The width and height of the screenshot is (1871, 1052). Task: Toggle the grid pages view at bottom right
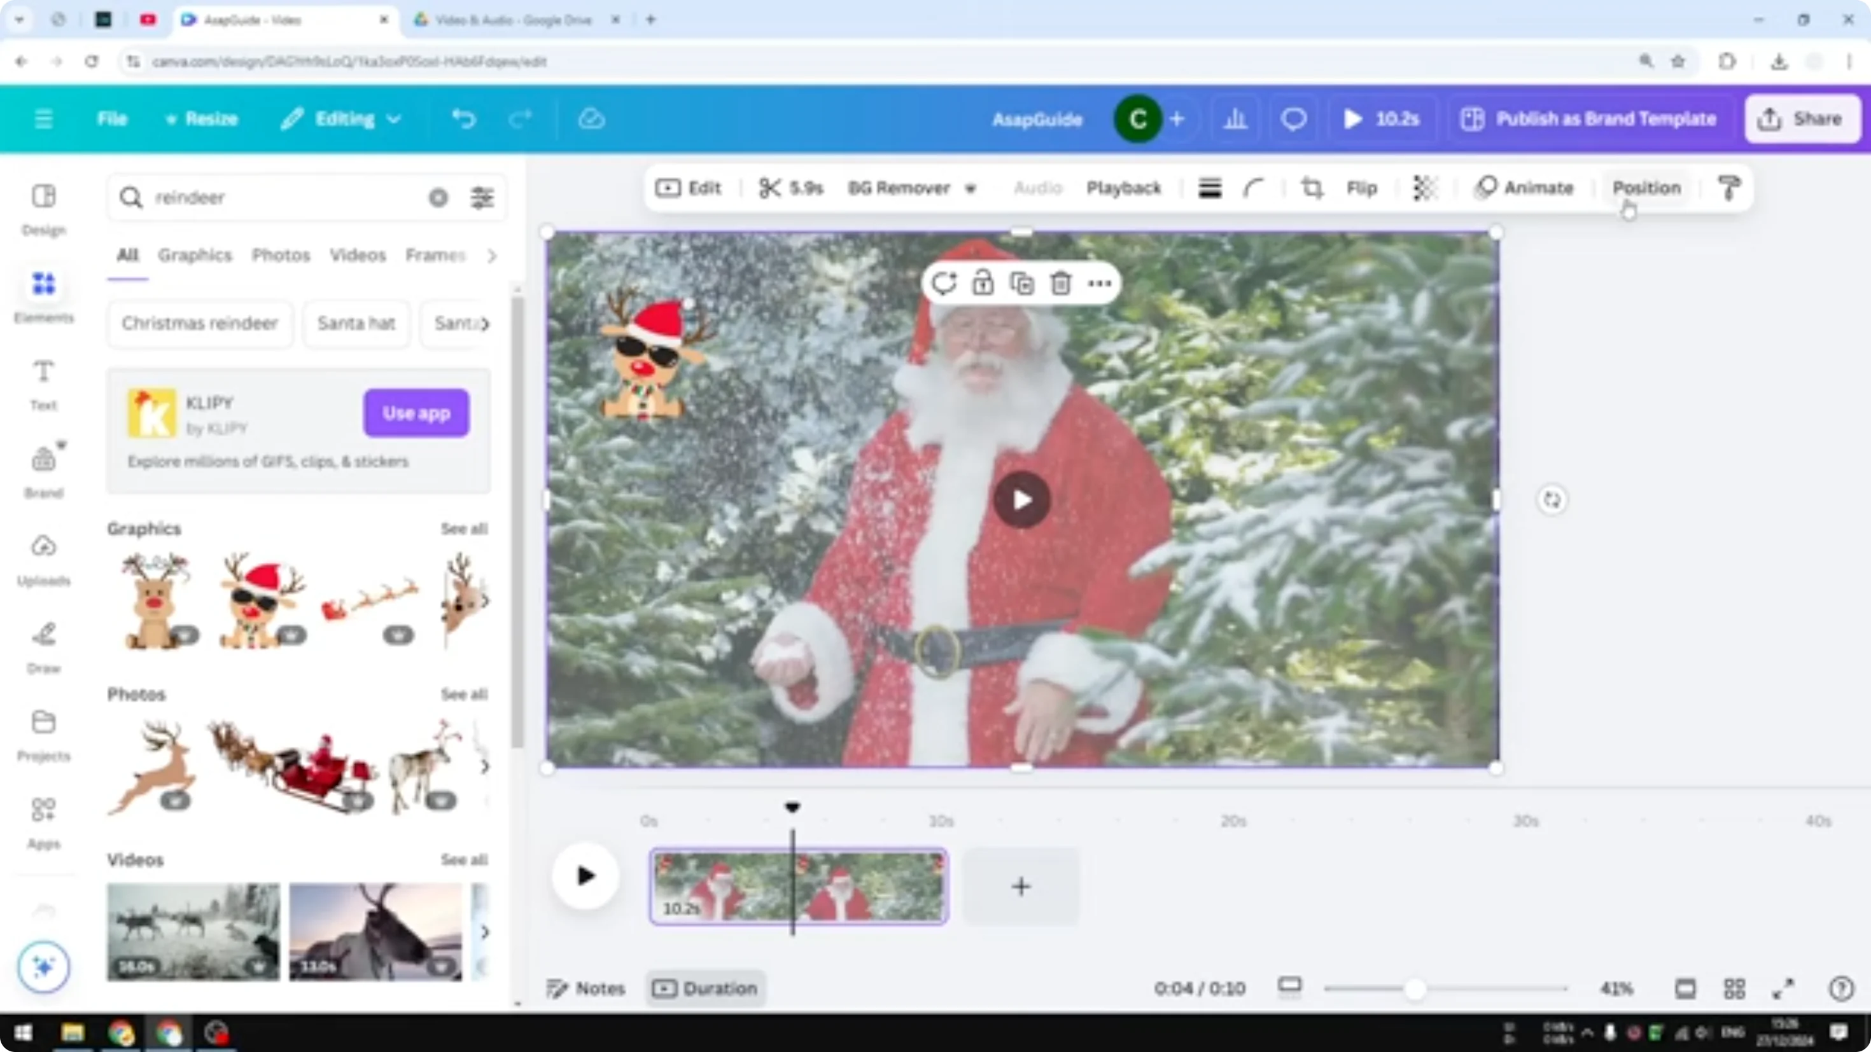(x=1734, y=988)
